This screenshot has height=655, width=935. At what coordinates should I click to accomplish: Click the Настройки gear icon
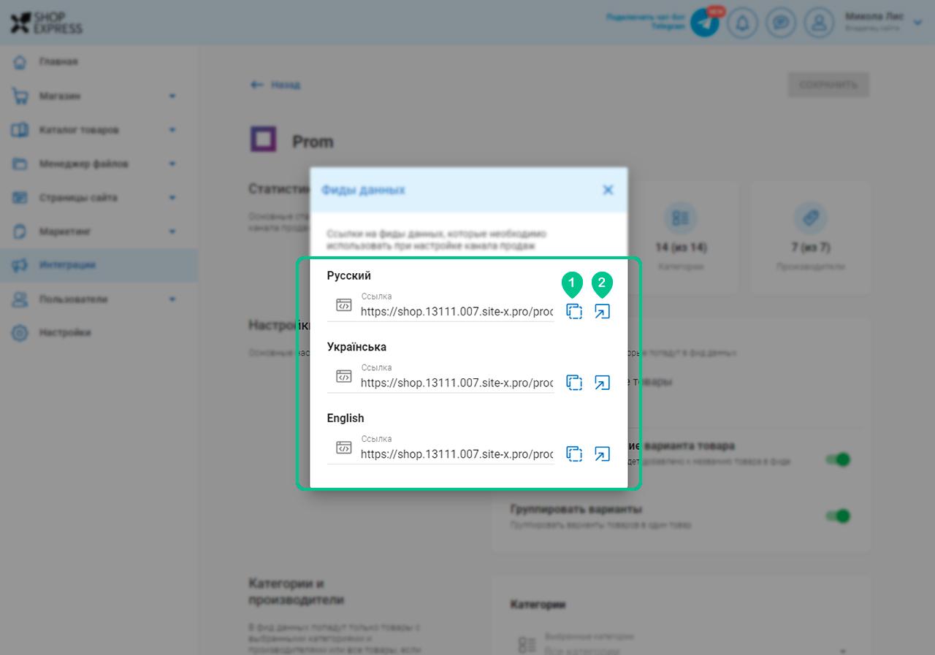[20, 332]
